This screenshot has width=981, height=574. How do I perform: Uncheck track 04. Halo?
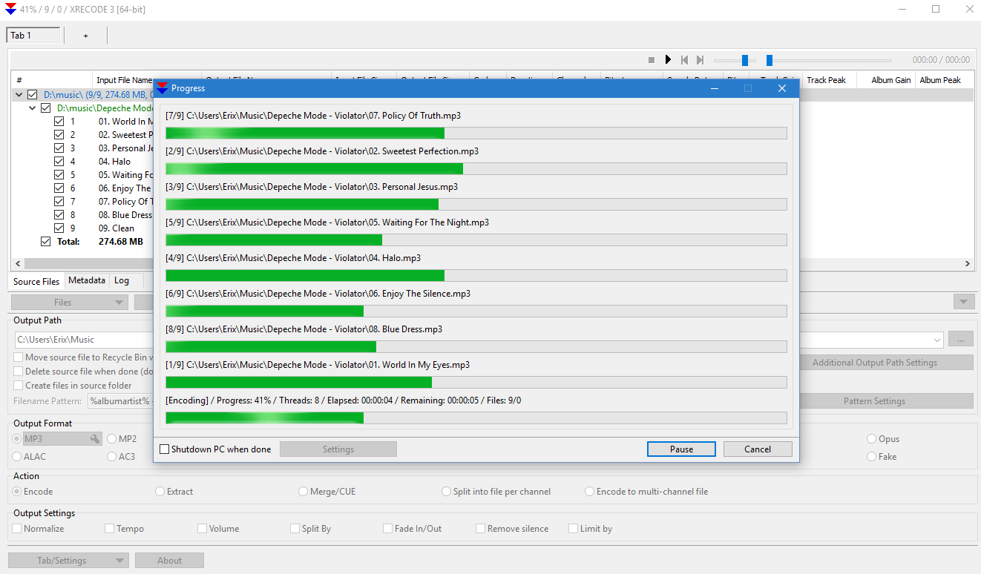pos(59,161)
